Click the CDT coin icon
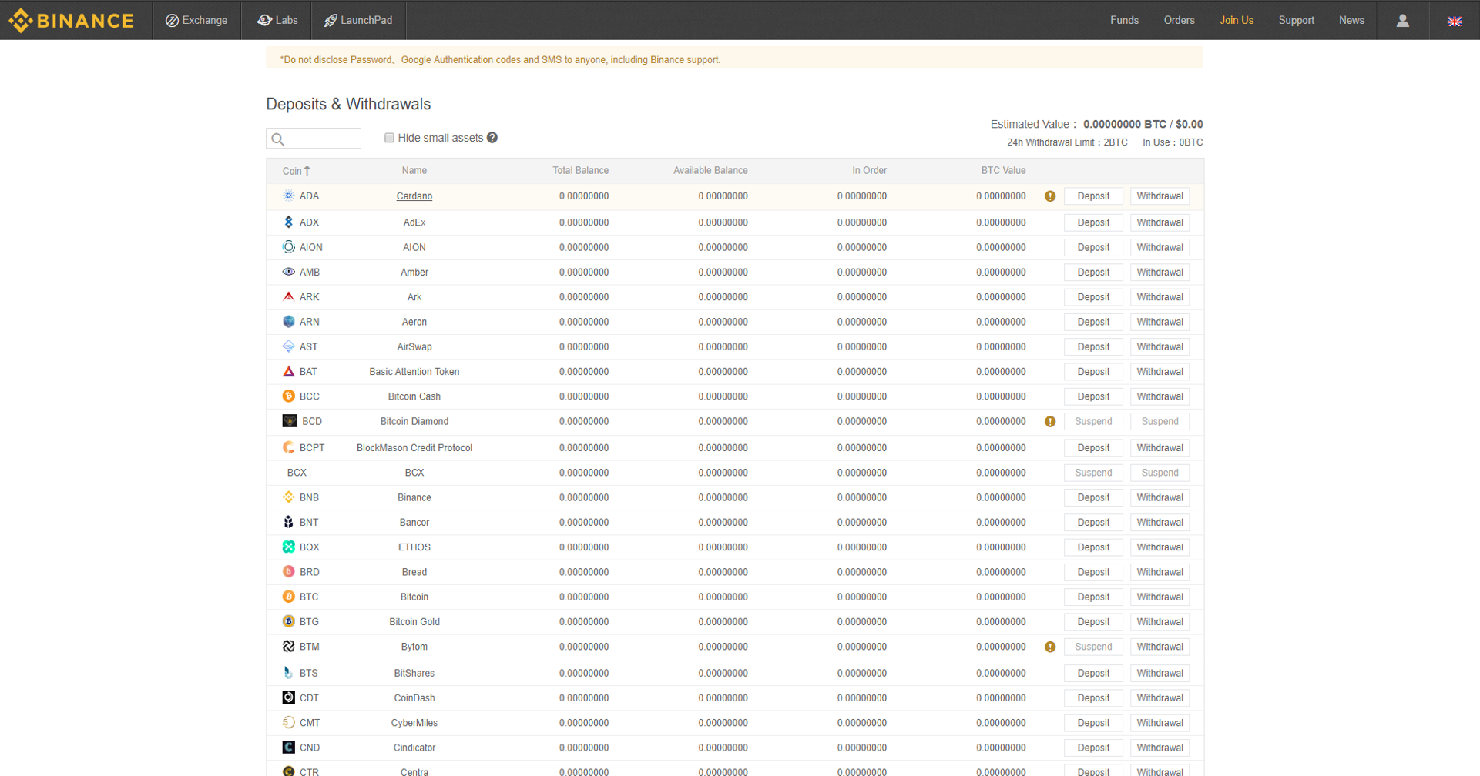Image resolution: width=1480 pixels, height=776 pixels. (288, 697)
